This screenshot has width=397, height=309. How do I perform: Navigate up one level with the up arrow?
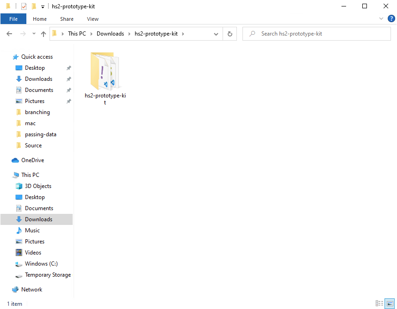point(43,34)
